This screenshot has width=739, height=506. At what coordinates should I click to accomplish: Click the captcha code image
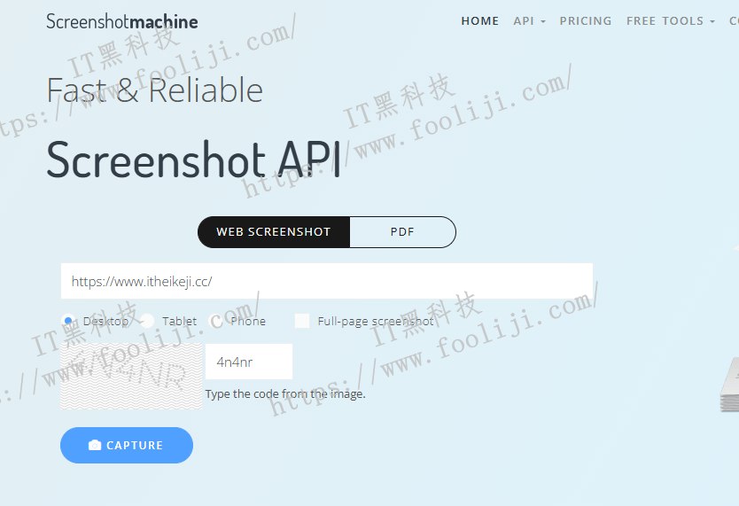pyautogui.click(x=131, y=376)
